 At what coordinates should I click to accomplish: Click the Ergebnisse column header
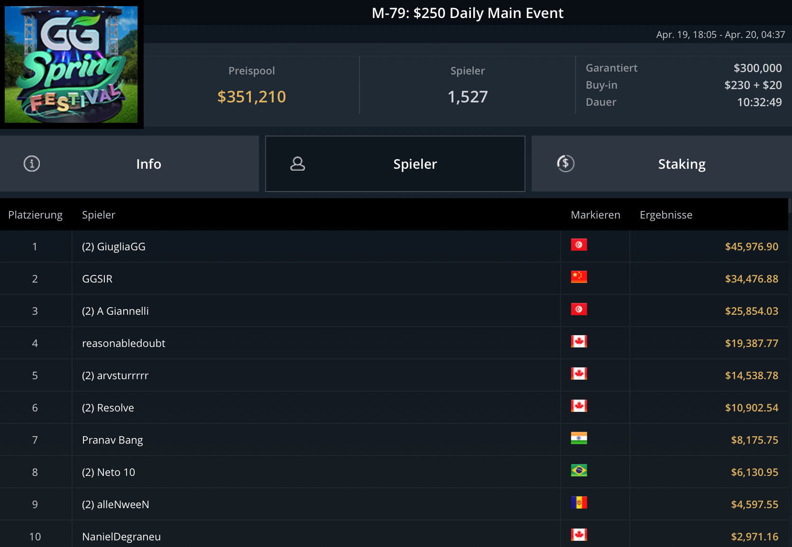666,215
